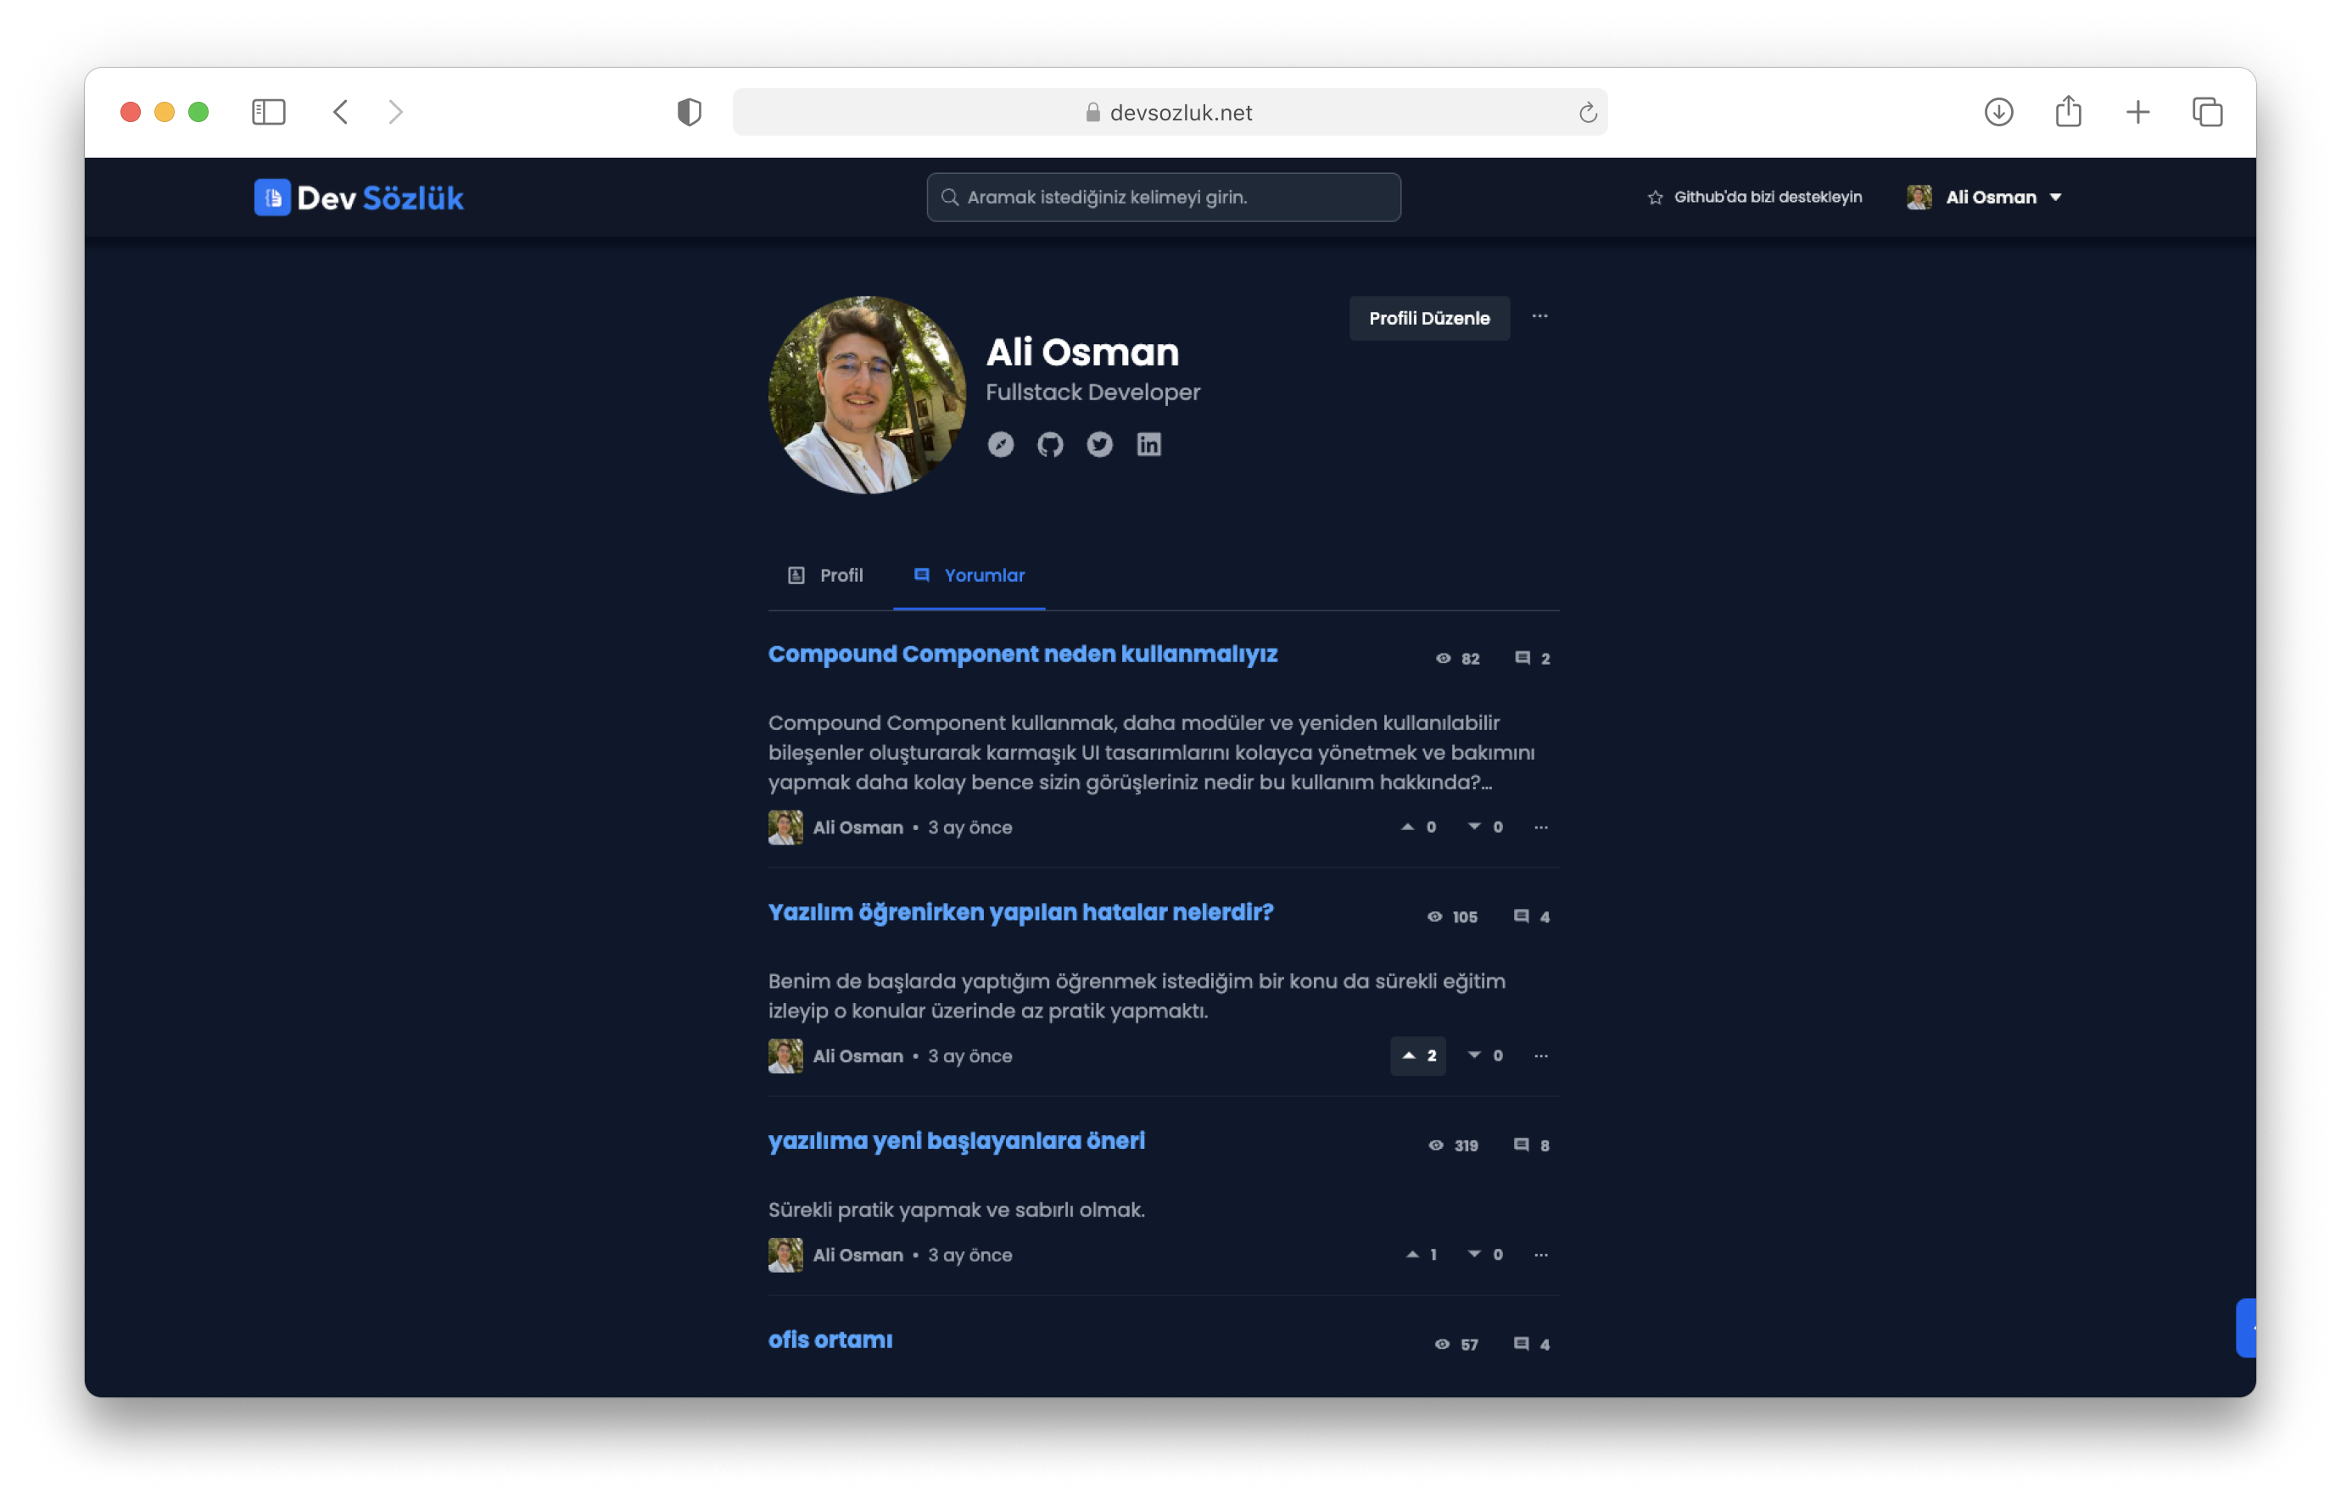The image size is (2341, 1499).
Task: Click the view count eye icon showing 319
Action: [x=1435, y=1145]
